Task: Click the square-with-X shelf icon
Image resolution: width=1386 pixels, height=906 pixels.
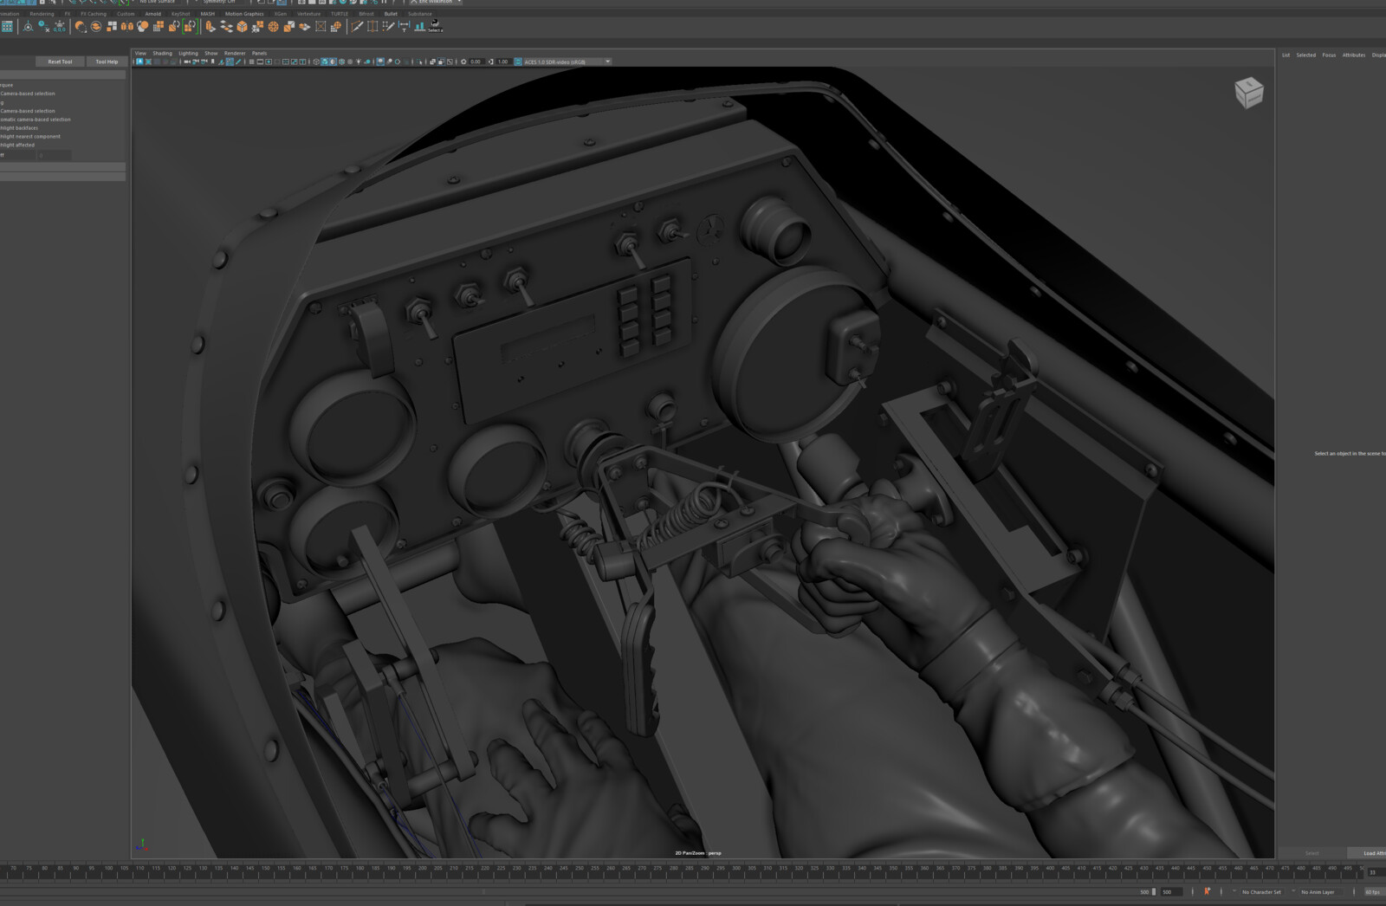Action: point(321,27)
